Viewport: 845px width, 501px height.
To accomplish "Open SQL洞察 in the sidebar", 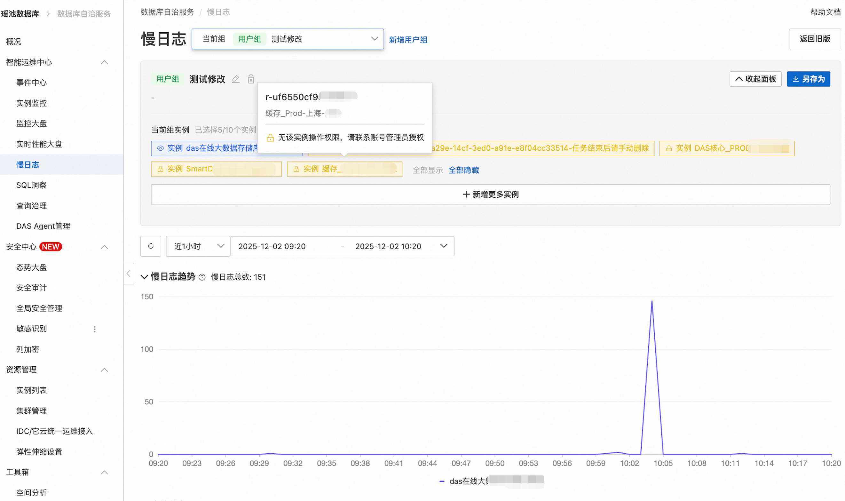I will coord(31,185).
